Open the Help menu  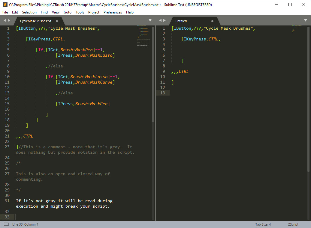130,12
